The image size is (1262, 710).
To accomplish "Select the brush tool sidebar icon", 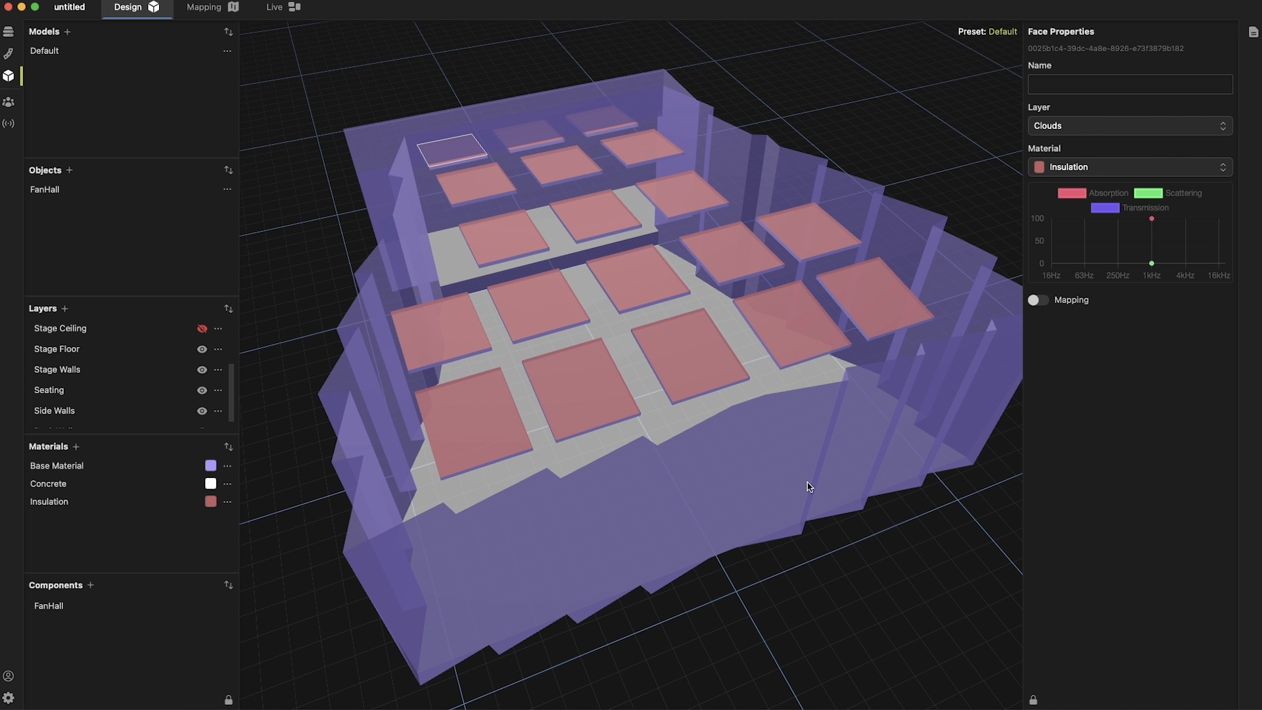I will point(9,54).
